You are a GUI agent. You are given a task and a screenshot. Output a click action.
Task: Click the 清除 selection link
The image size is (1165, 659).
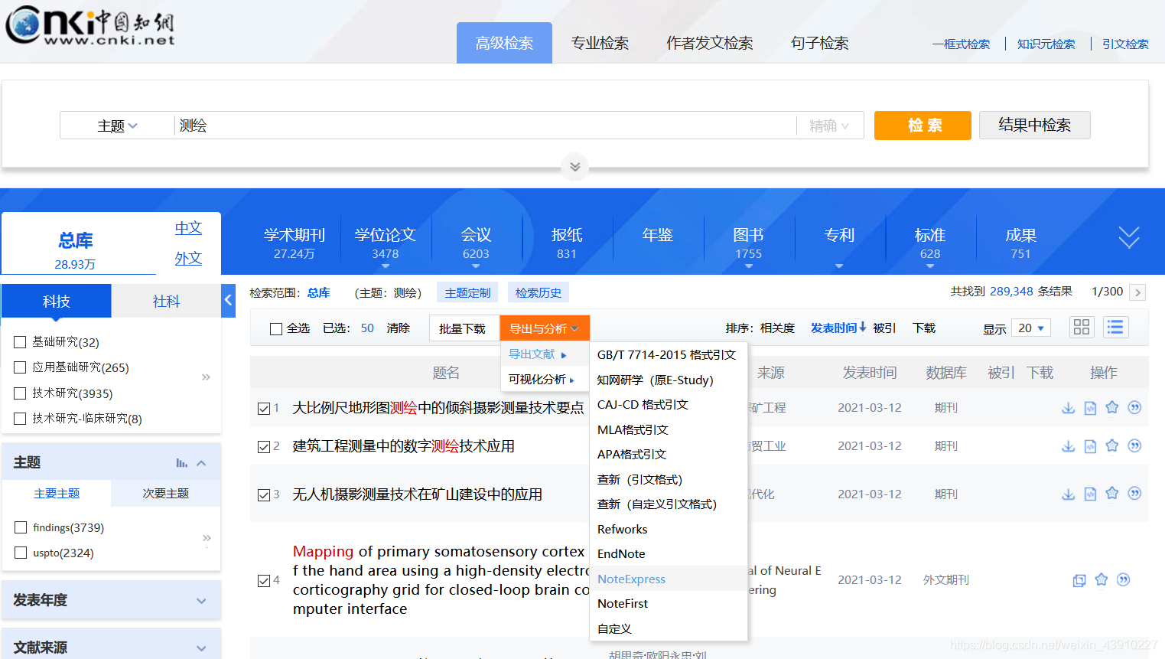(399, 328)
